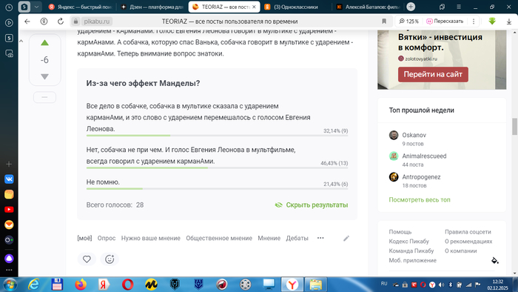This screenshot has width=518, height=292.
Task: Collapse post with small up chevron
Action: click(21, 41)
